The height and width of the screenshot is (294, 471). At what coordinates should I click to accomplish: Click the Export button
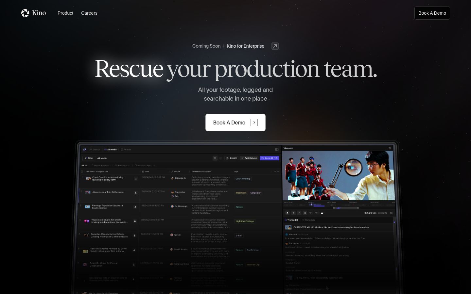(x=231, y=158)
